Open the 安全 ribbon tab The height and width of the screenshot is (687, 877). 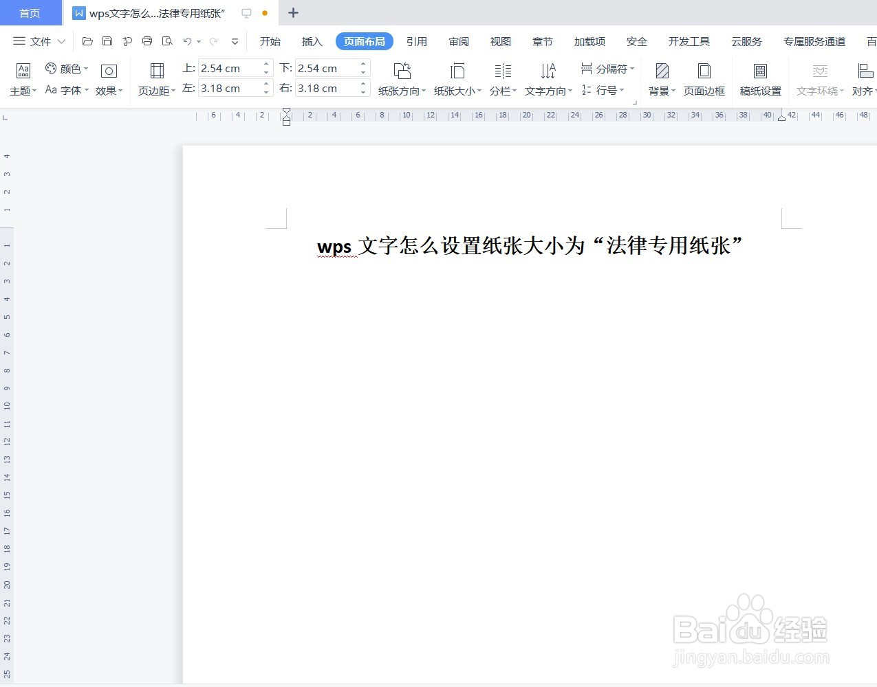click(x=637, y=41)
